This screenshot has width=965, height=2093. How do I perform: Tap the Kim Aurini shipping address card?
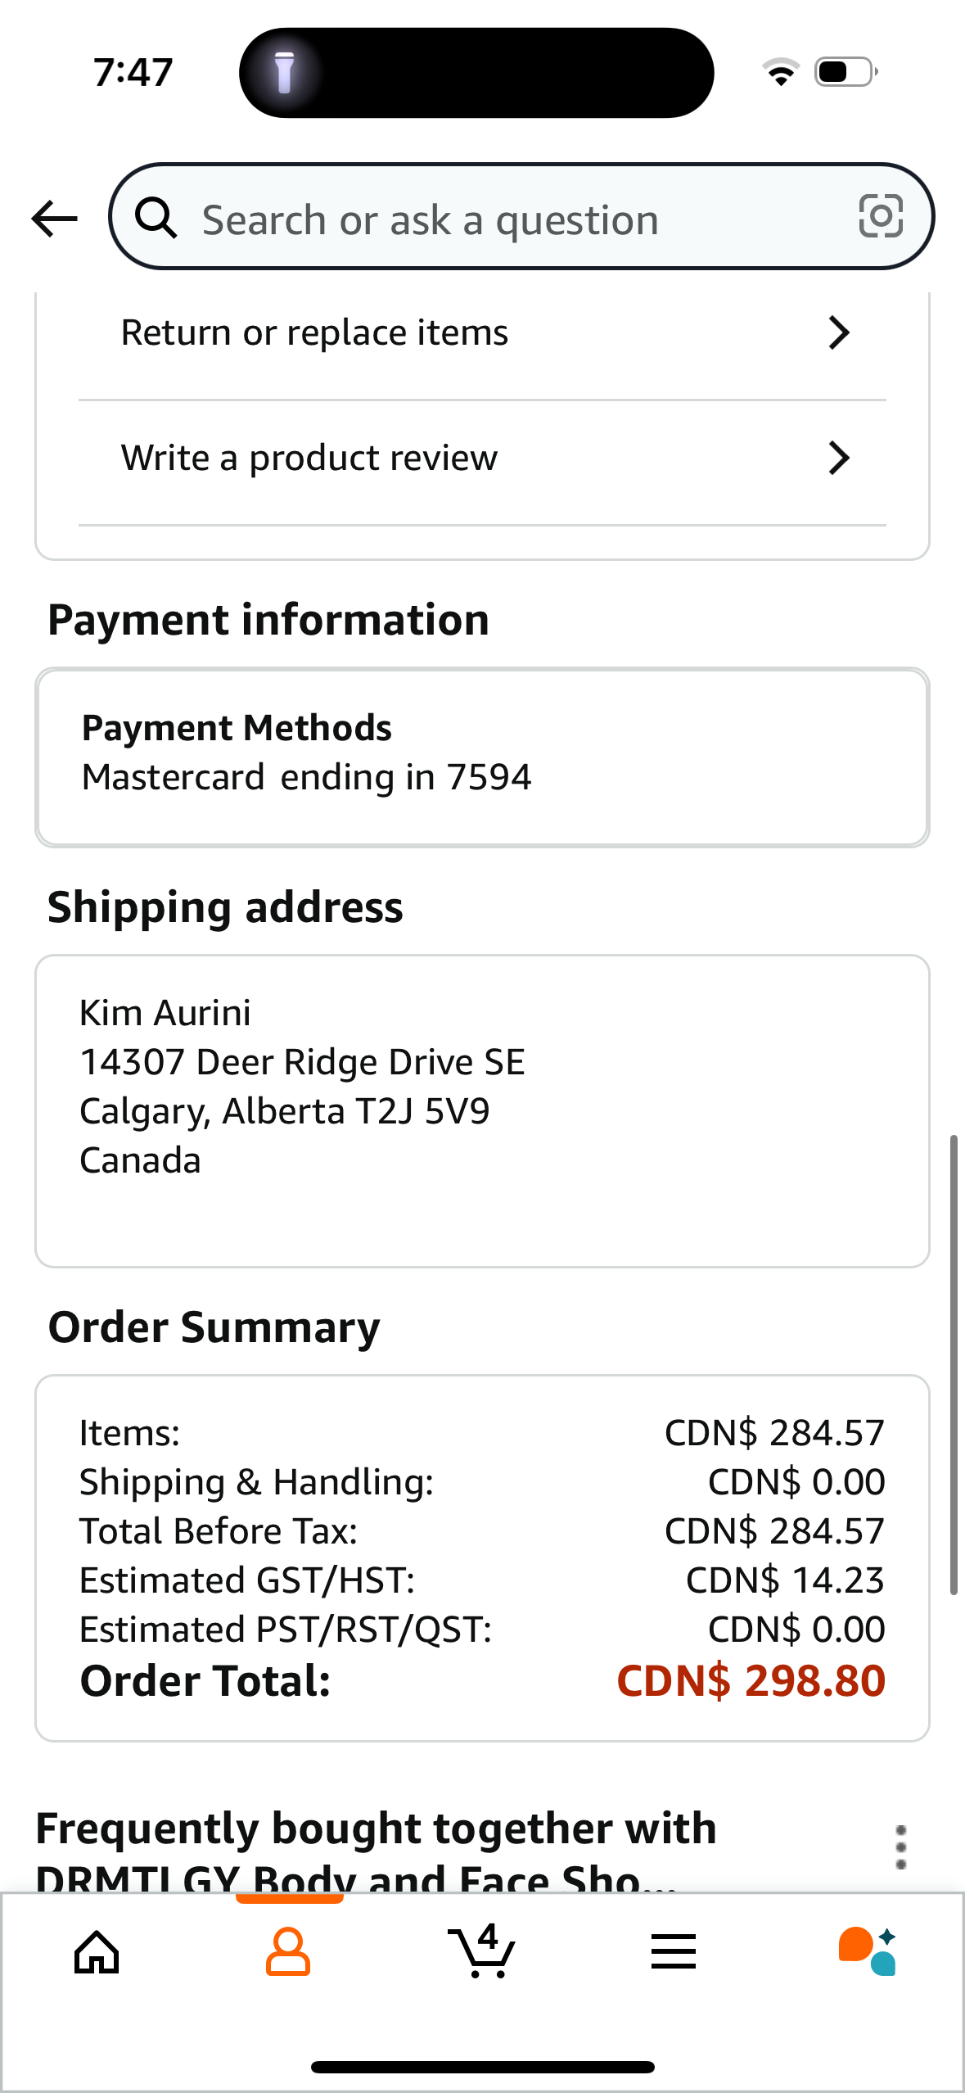(x=482, y=1111)
